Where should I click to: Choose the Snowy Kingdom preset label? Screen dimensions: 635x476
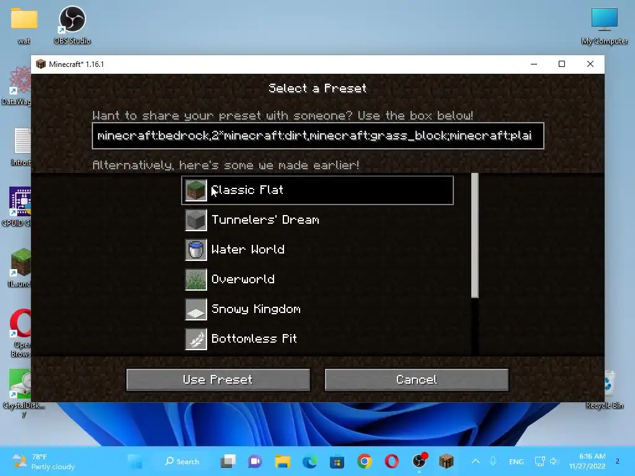coord(256,309)
